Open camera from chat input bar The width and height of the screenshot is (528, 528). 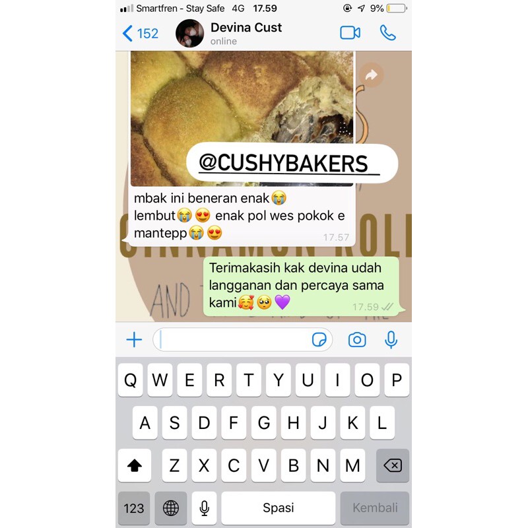click(x=357, y=339)
